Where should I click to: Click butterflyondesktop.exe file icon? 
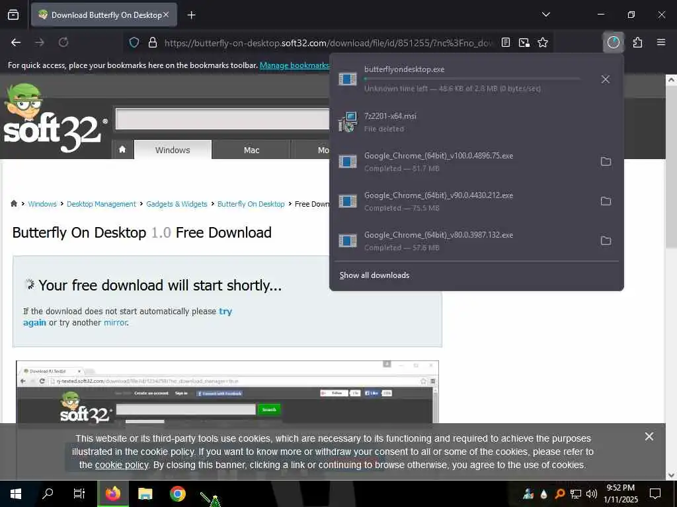[x=348, y=79]
